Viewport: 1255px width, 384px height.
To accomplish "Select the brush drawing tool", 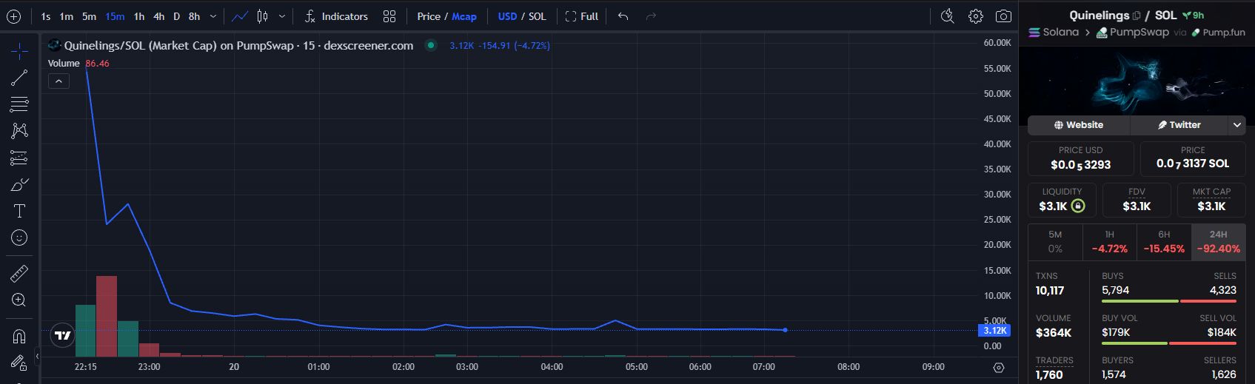I will [19, 184].
